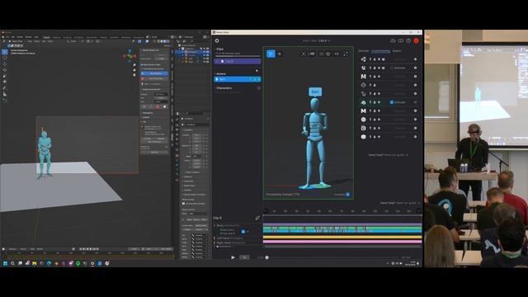Toggle the blue switch under the Body track

243,232
